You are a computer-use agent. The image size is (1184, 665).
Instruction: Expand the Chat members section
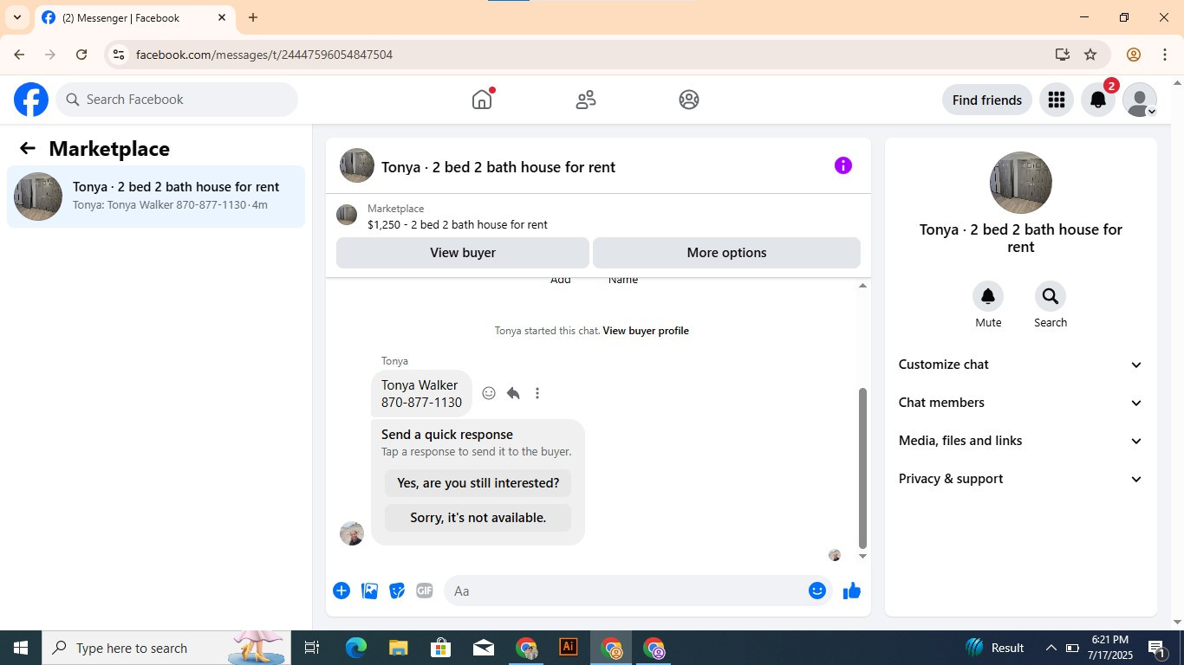(x=1021, y=403)
